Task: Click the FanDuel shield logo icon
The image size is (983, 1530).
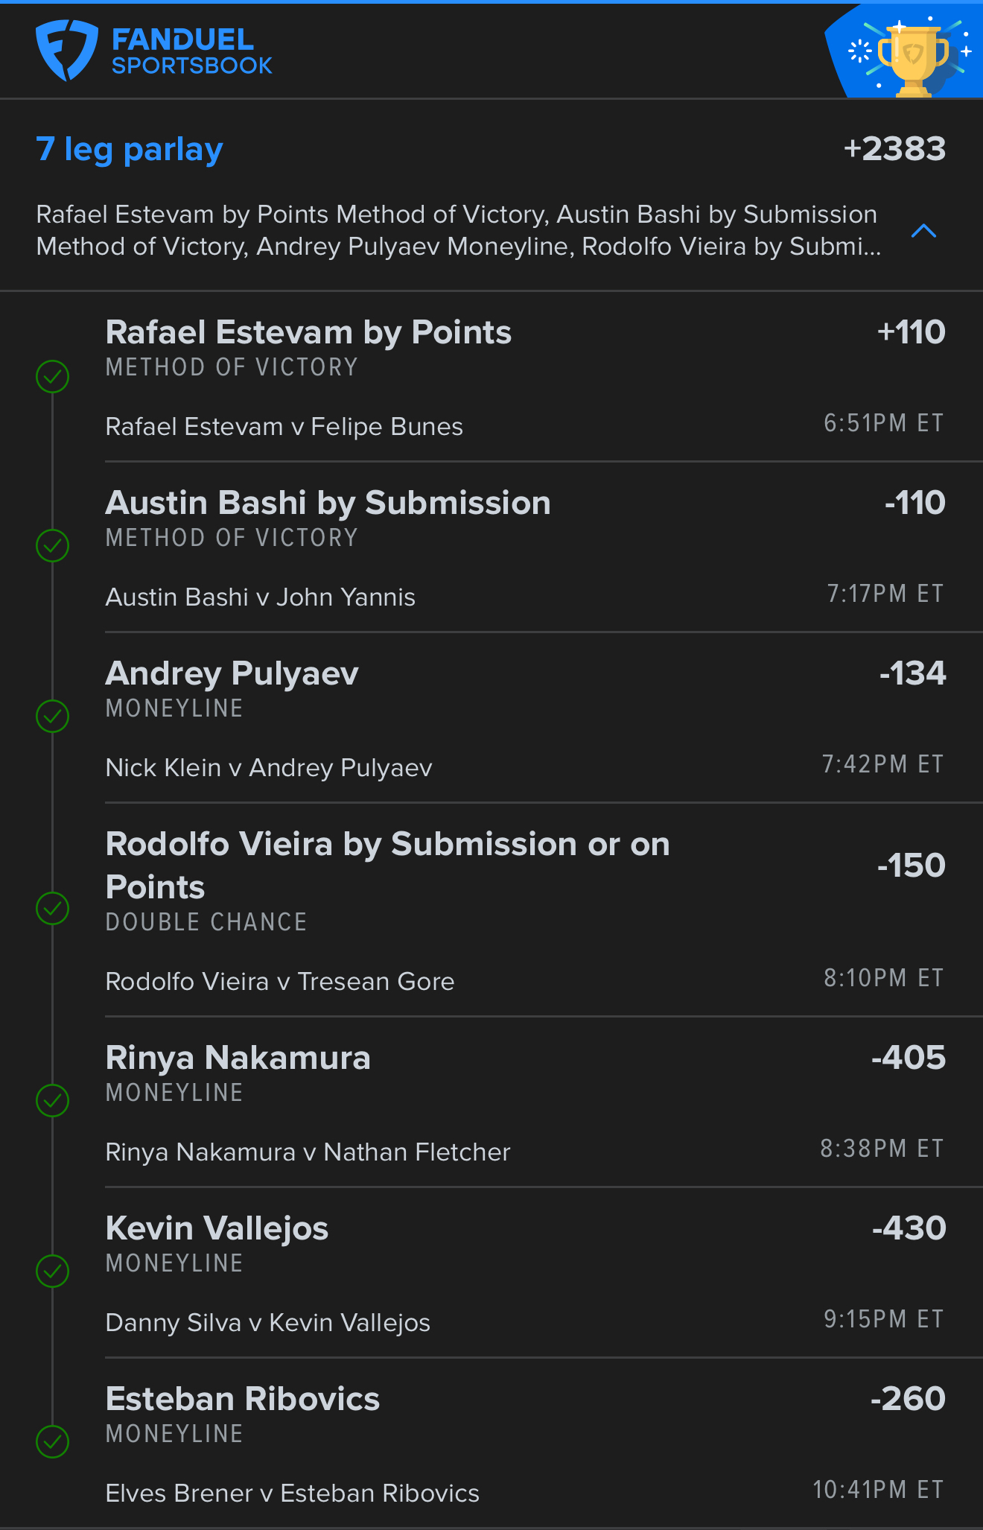Action: click(67, 50)
